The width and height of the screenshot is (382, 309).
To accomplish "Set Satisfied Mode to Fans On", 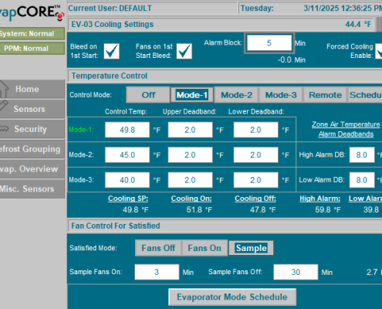I will point(205,248).
